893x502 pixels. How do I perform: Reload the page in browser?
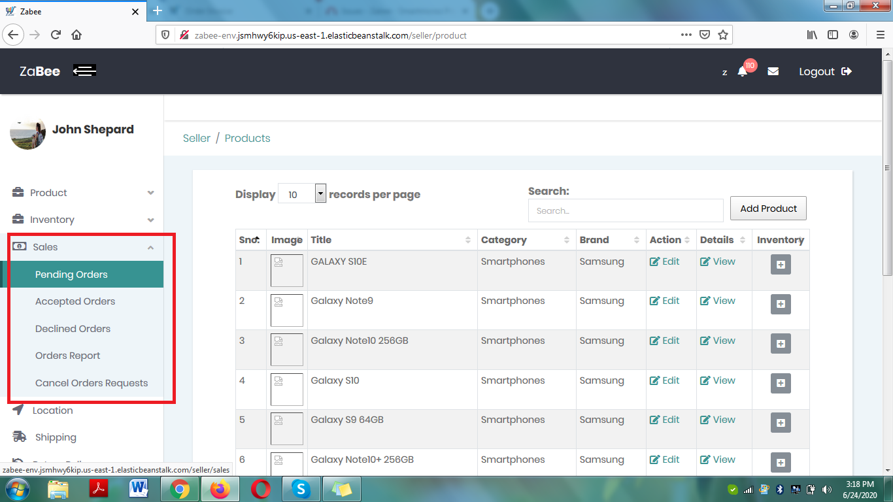56,35
